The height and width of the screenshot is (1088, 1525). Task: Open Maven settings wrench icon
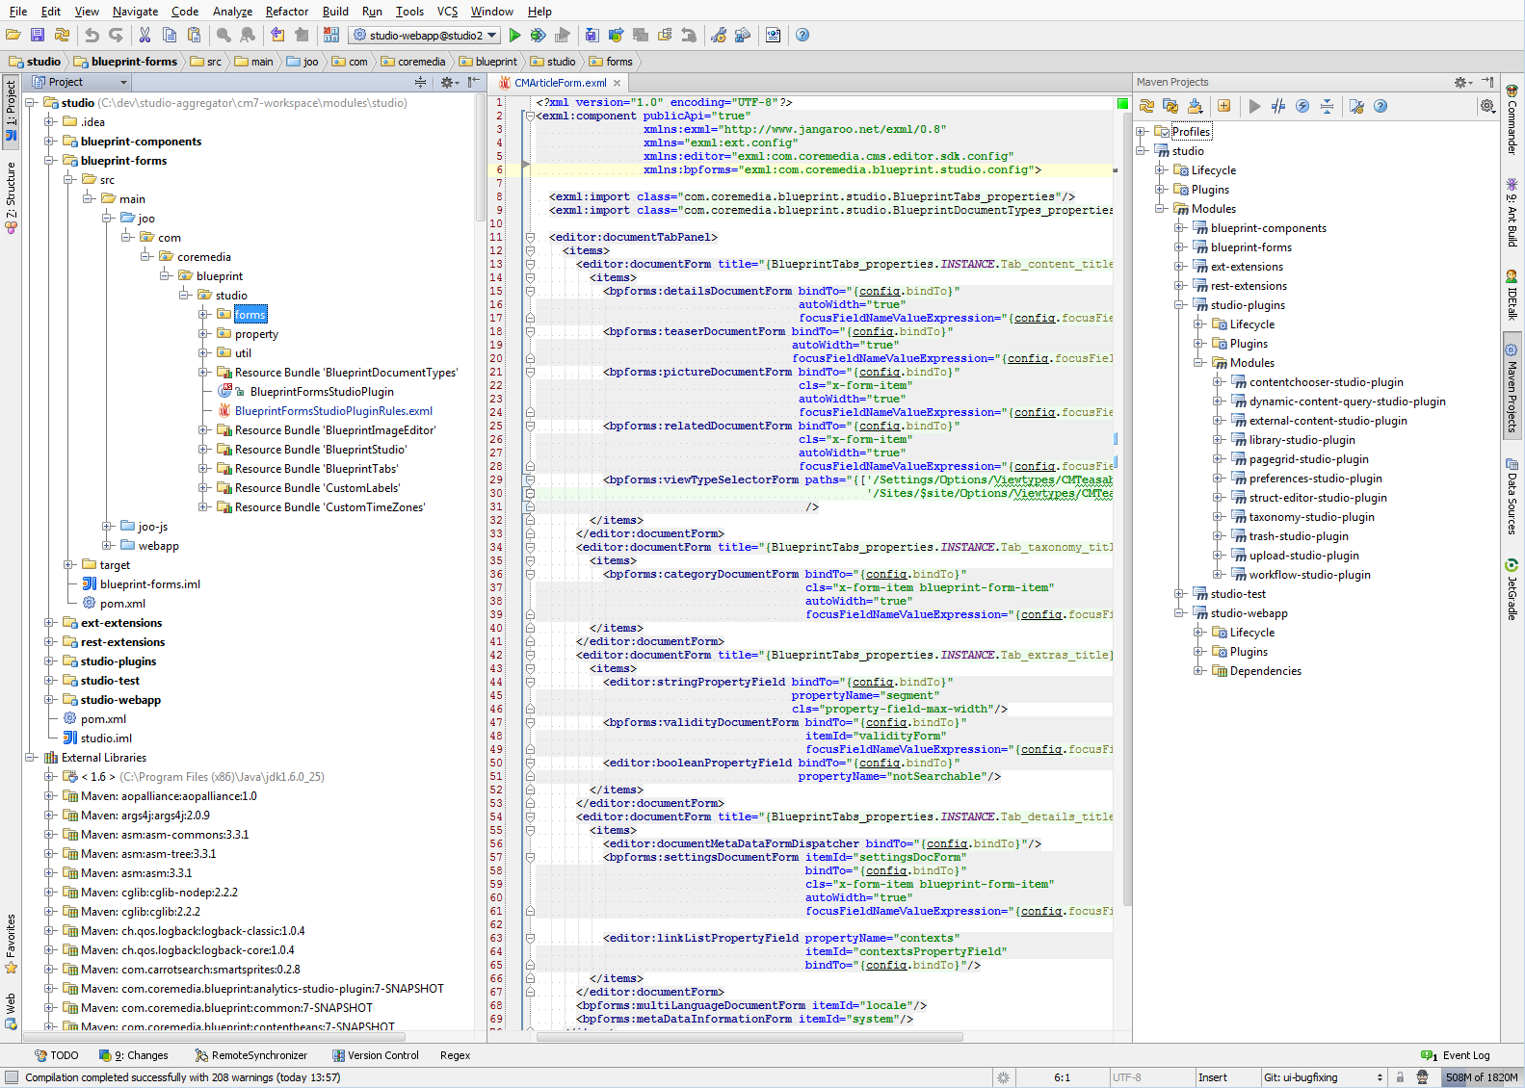(x=1356, y=107)
